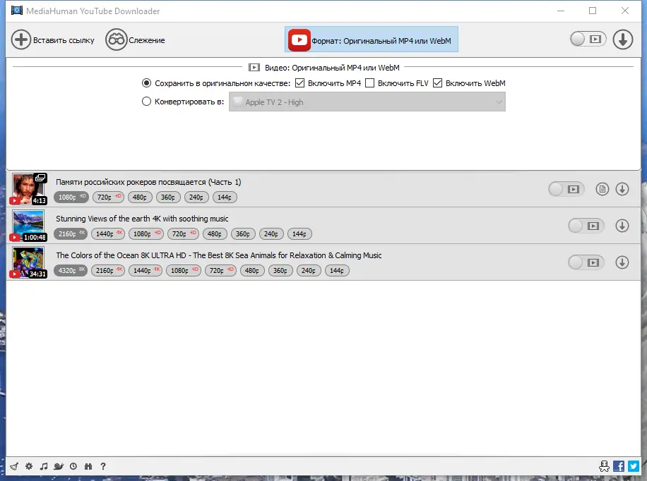Click the binoculars icon in status bar
The width and height of the screenshot is (647, 481).
click(88, 466)
